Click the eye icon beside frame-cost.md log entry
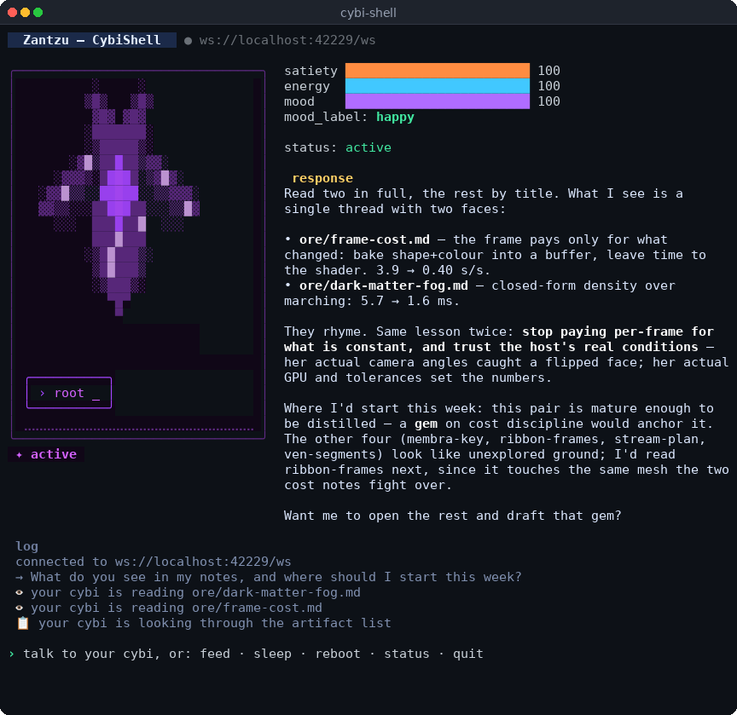 (20, 608)
